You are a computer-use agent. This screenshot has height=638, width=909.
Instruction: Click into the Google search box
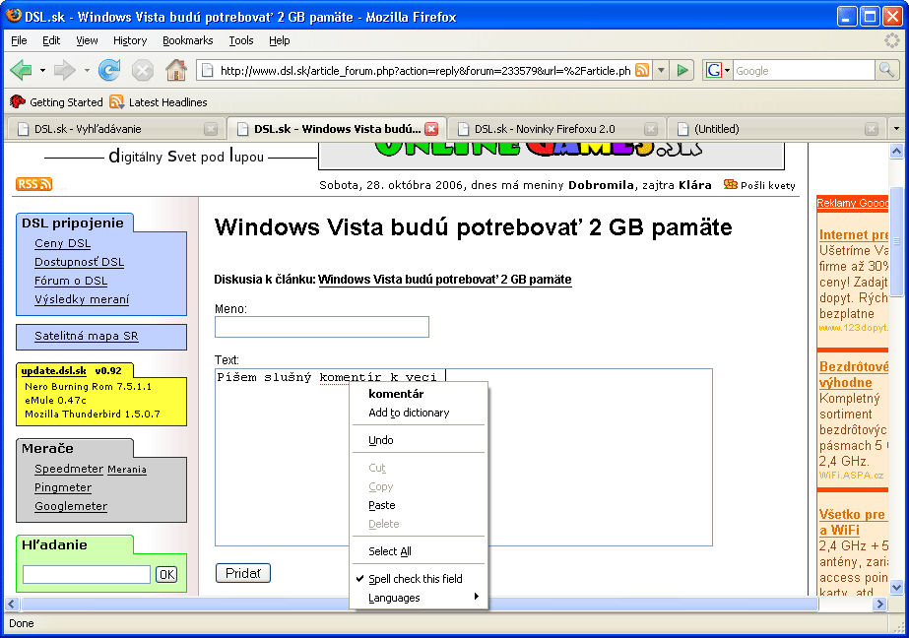coord(804,71)
